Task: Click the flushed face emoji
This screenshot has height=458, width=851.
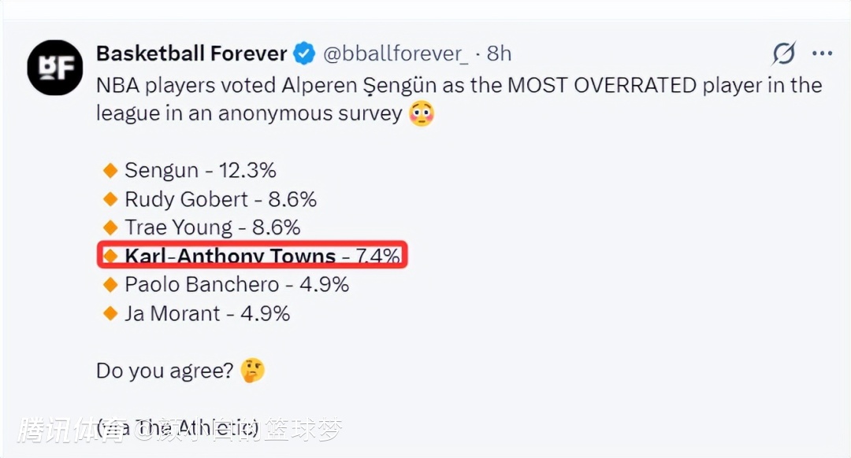Action: pyautogui.click(x=422, y=113)
